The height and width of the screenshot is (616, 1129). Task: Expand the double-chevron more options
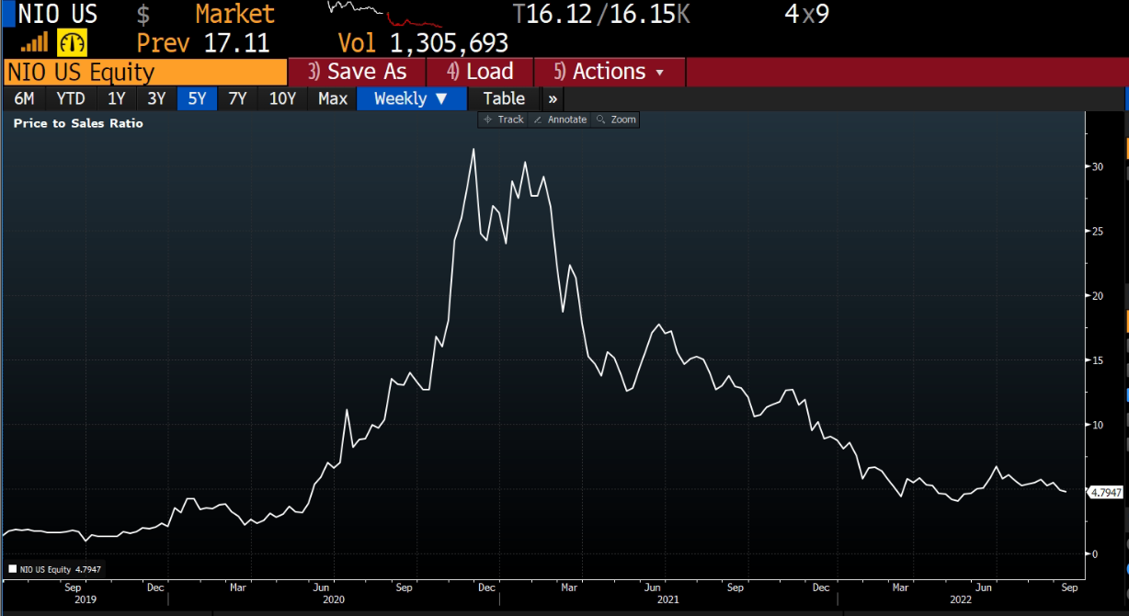[x=553, y=98]
